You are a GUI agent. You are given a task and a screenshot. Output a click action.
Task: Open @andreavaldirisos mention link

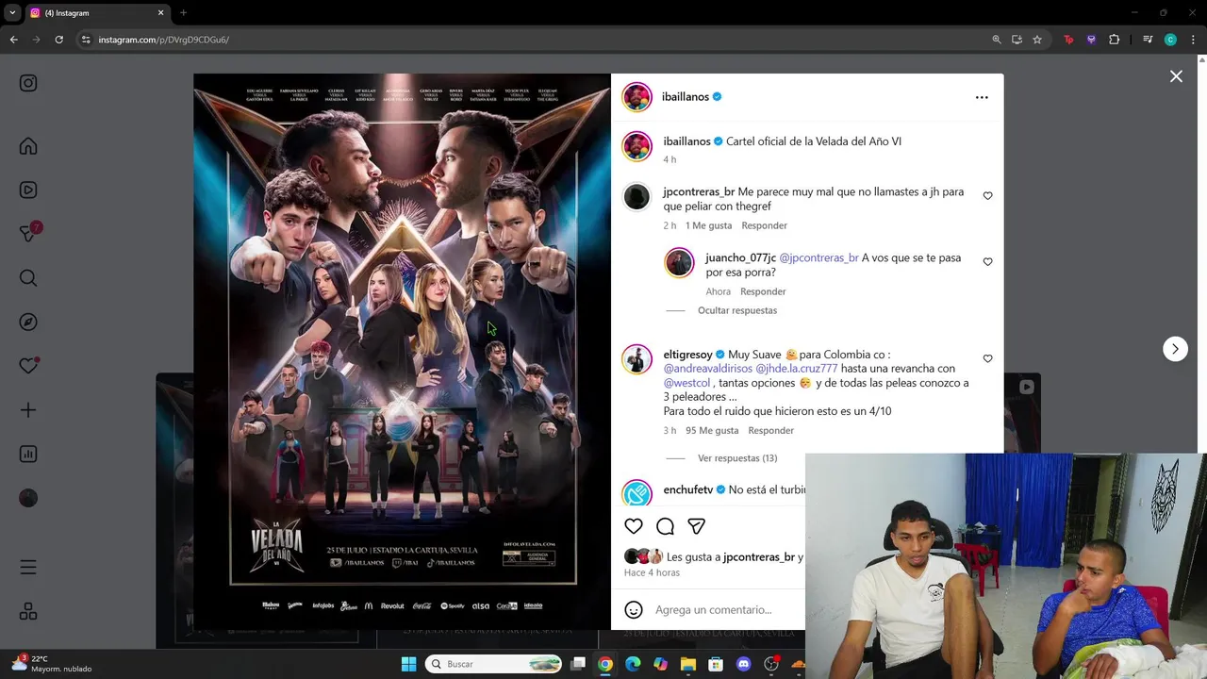pos(708,369)
